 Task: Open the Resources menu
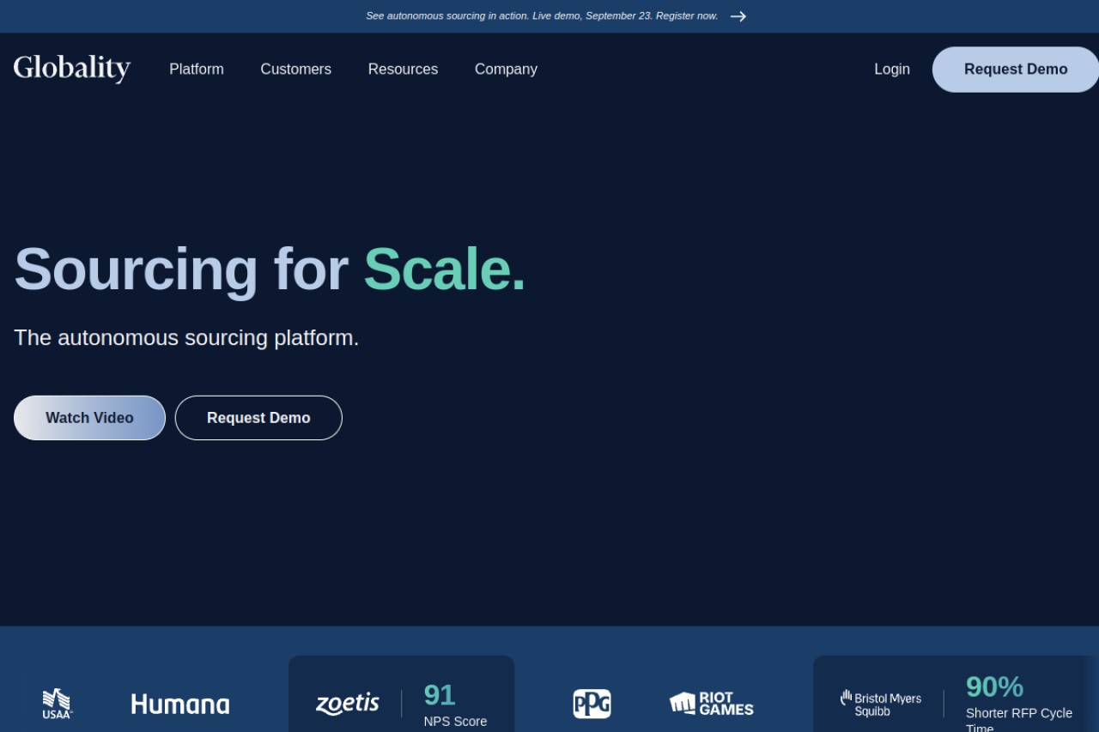[403, 70]
